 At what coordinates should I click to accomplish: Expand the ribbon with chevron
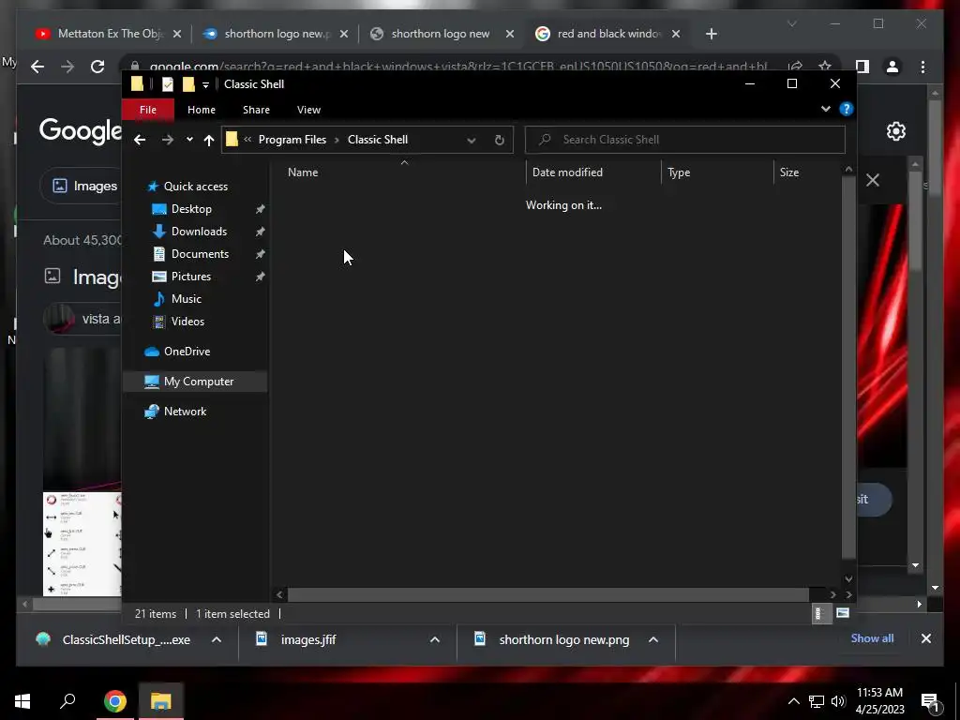click(x=825, y=109)
